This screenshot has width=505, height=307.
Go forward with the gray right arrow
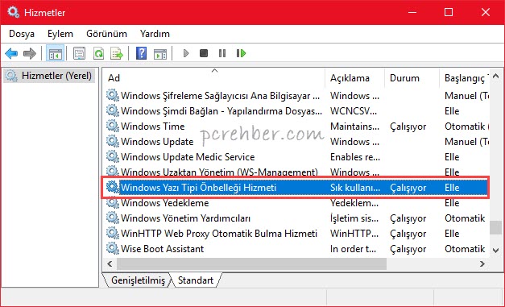[x=30, y=53]
